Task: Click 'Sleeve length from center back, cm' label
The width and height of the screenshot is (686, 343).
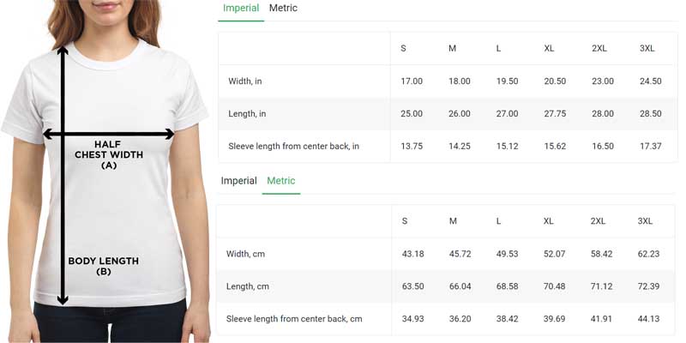Action: click(294, 319)
